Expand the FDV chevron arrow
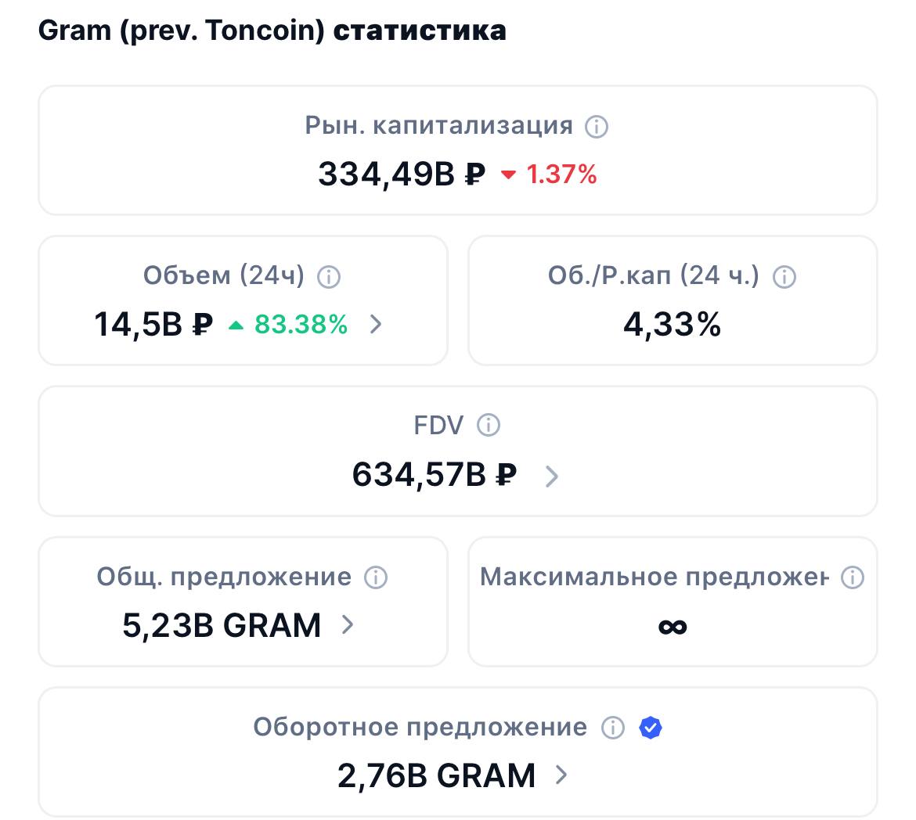The width and height of the screenshot is (916, 820). (x=551, y=476)
